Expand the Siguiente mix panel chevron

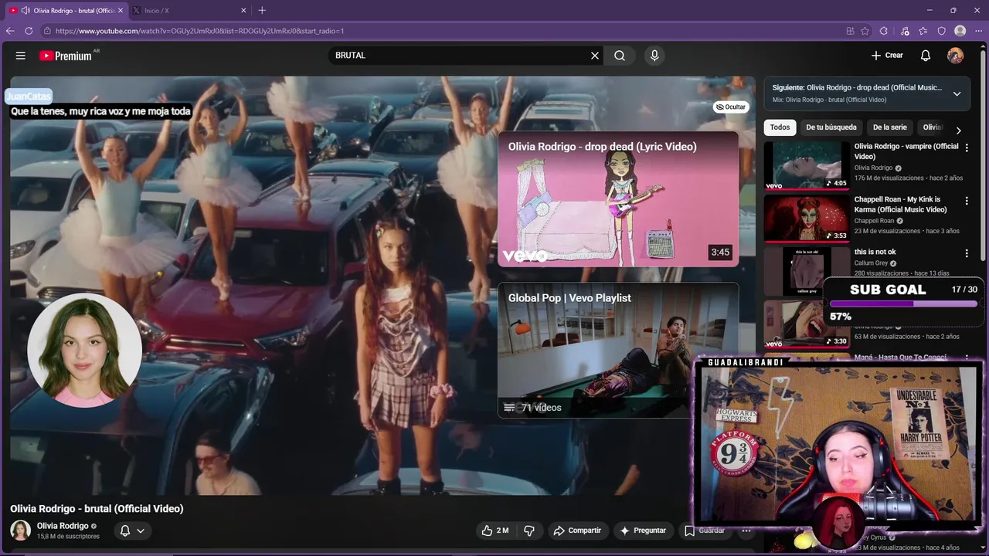point(957,93)
